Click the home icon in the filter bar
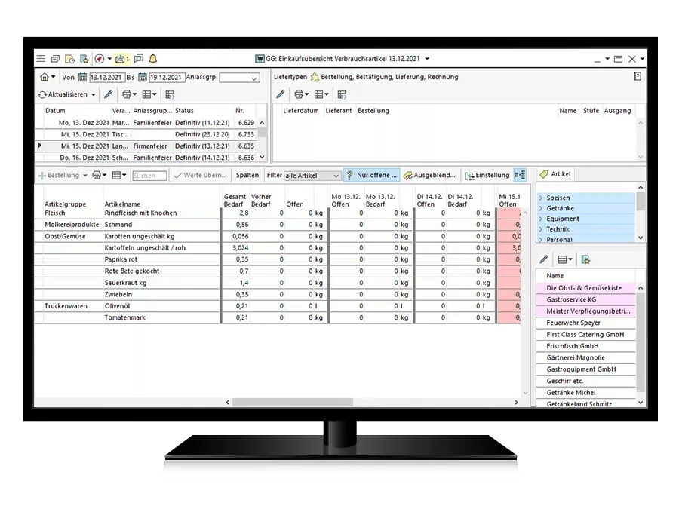 point(45,78)
